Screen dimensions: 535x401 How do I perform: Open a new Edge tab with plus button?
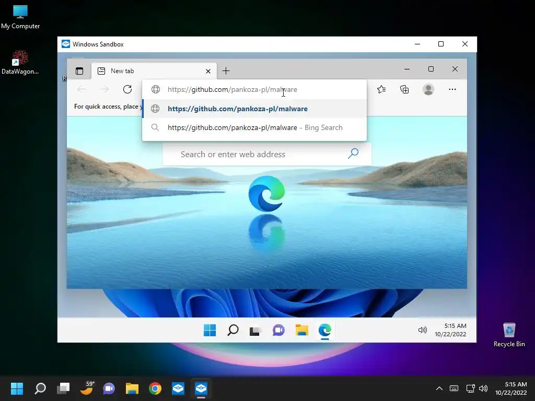pos(226,71)
